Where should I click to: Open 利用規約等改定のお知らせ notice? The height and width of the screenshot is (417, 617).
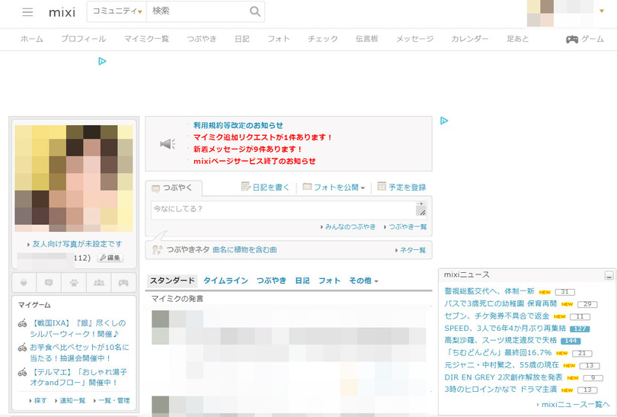coord(238,125)
